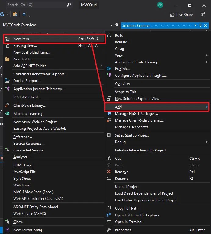Click Manage Client-Side Libraries icon
This screenshot has height=234, width=211.
click(109, 120)
